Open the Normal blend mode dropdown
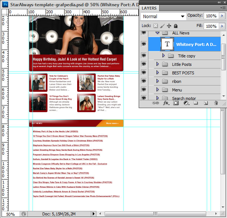Viewport: 227px width, 218px height. 164,16
